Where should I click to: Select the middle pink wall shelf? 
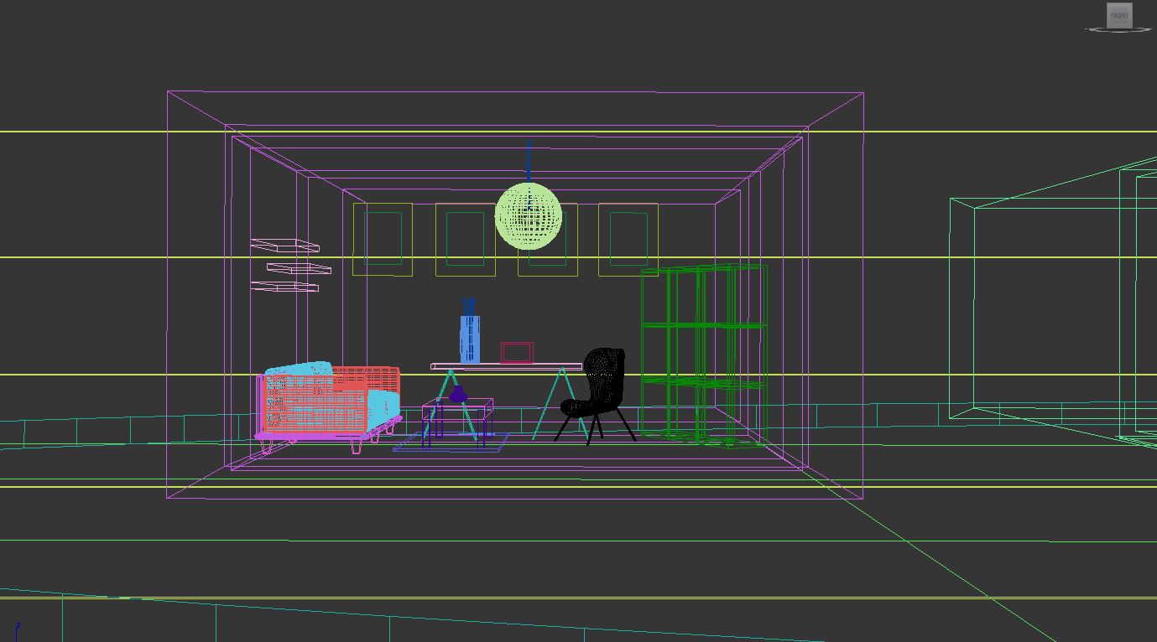tap(299, 268)
